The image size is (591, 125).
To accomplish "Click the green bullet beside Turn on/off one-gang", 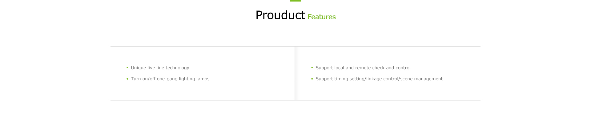I will tap(127, 79).
